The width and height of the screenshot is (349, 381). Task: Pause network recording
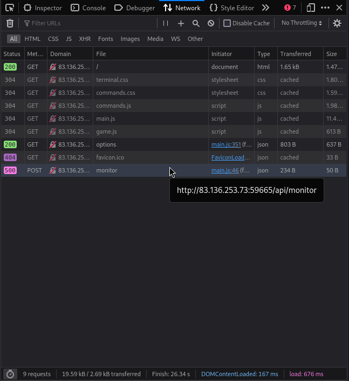click(166, 23)
